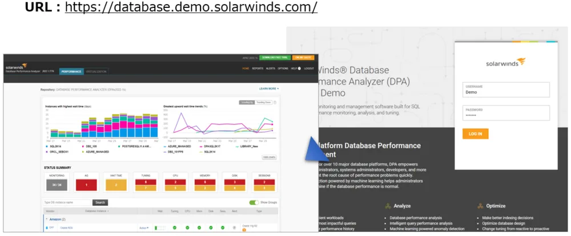Open the yellow Sessions status block
Screen dimensions: 571x236
(264, 188)
